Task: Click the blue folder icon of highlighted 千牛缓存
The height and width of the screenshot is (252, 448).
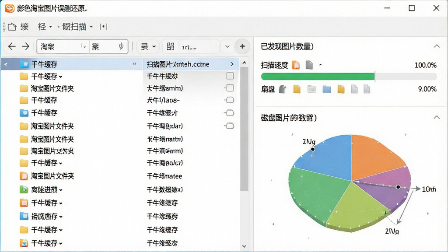Action: 24,64
